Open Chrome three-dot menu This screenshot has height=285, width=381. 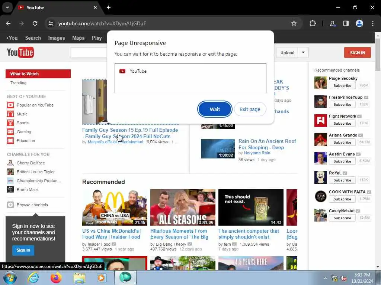pyautogui.click(x=373, y=23)
